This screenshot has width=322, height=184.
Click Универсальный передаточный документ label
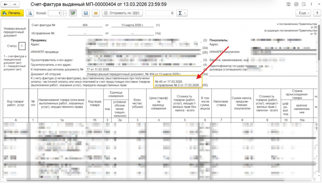click(14, 32)
